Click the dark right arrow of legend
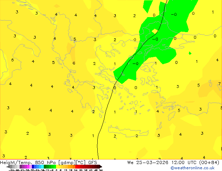This screenshot has height=171, width=222. pos(101,166)
